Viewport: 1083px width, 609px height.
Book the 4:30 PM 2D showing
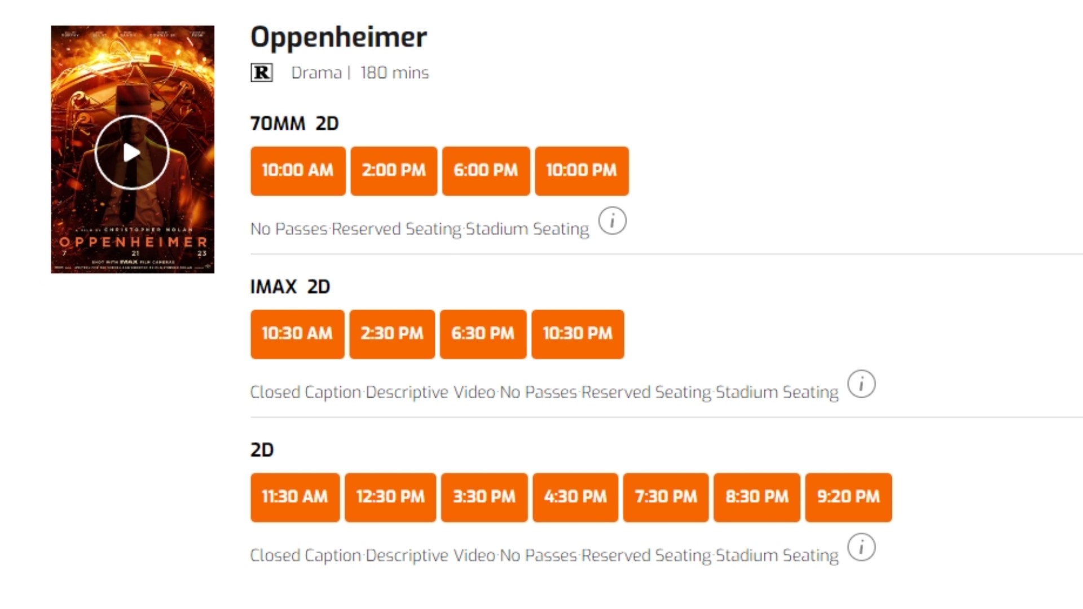click(x=575, y=497)
